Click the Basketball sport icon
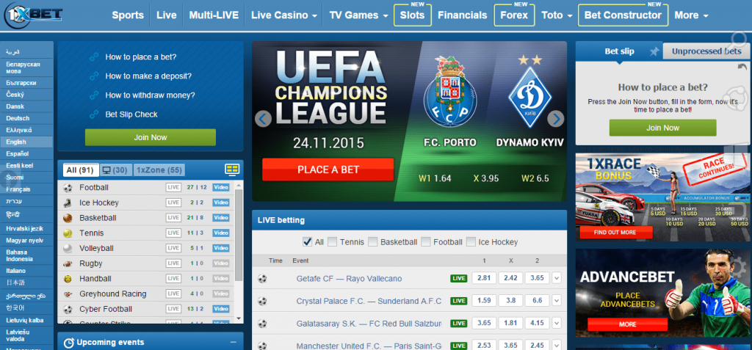 (68, 218)
